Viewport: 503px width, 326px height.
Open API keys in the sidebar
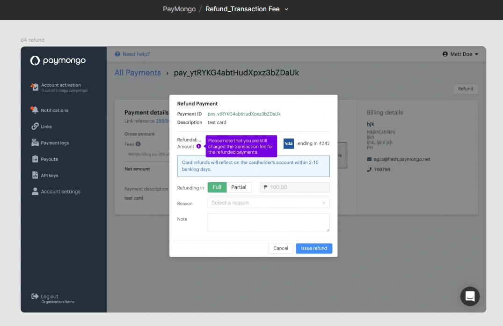(x=50, y=175)
